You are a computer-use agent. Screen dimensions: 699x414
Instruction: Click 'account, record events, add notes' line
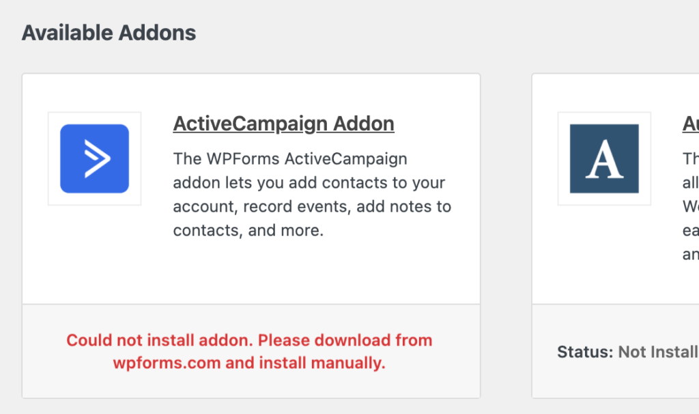[x=312, y=206]
